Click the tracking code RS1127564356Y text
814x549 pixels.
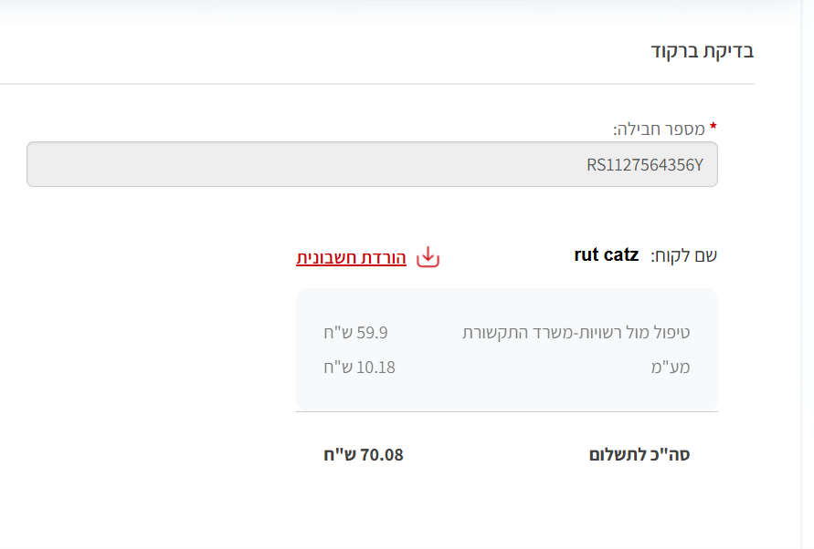[645, 165]
